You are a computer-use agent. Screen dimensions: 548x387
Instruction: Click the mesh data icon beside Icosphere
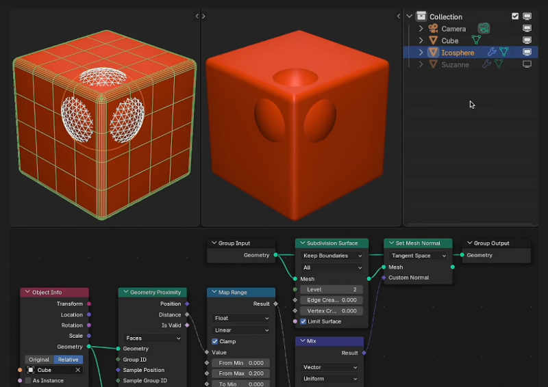503,52
